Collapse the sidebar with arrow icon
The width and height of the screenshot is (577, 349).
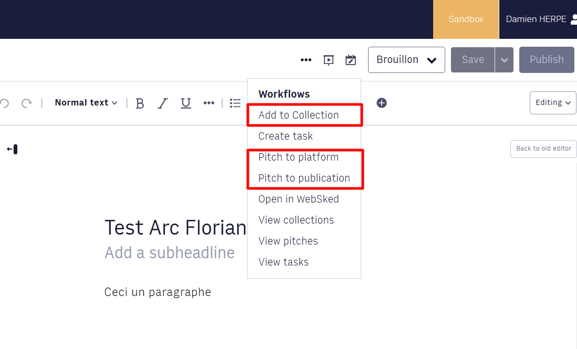(12, 150)
